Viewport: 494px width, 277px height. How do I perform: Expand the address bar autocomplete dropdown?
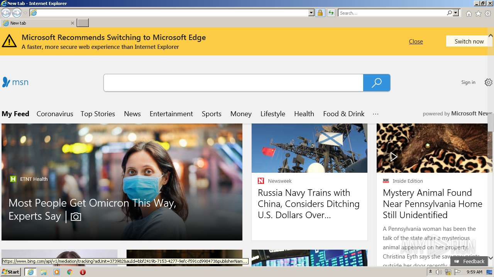[x=311, y=13]
